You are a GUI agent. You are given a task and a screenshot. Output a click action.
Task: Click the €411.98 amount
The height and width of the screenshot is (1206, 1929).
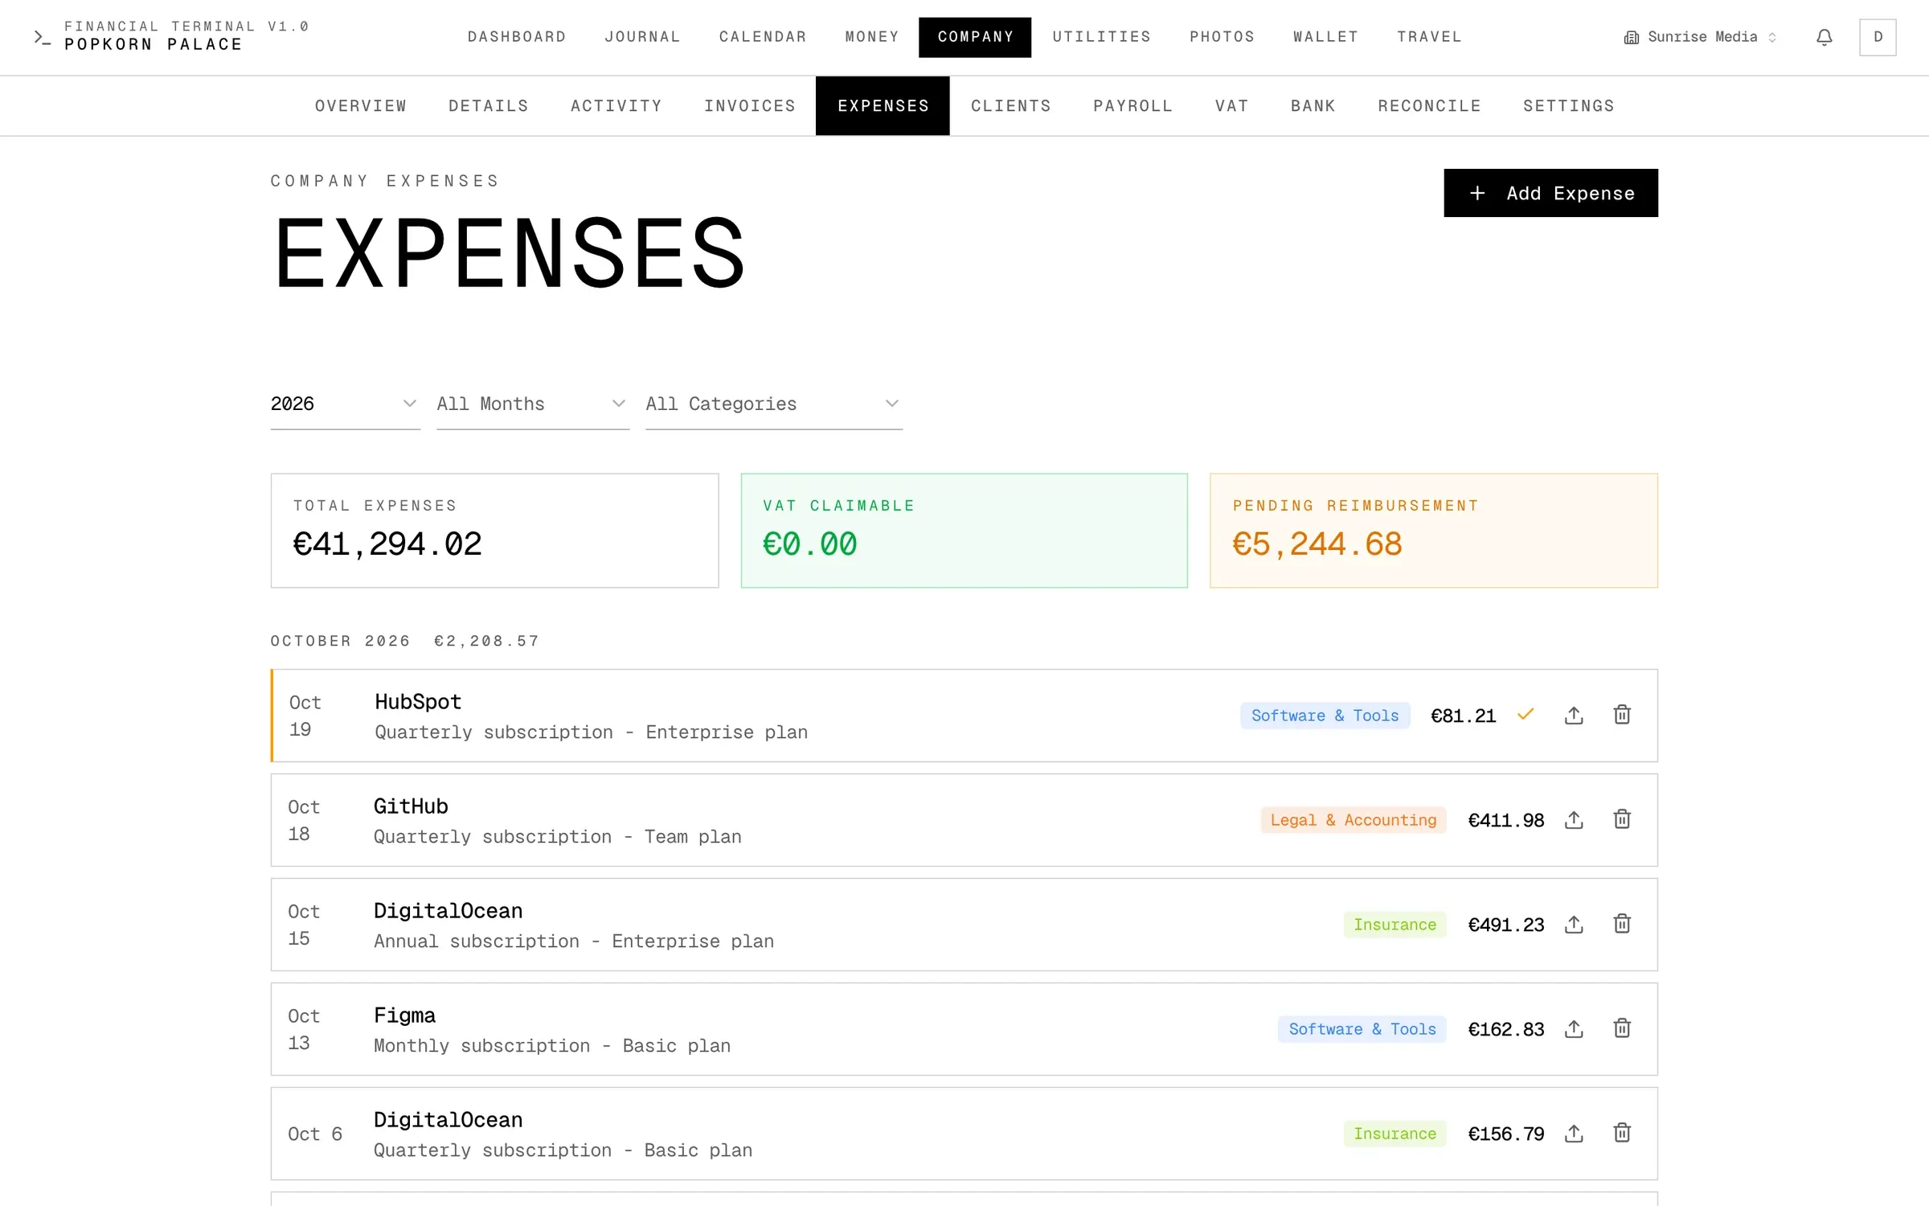tap(1505, 820)
